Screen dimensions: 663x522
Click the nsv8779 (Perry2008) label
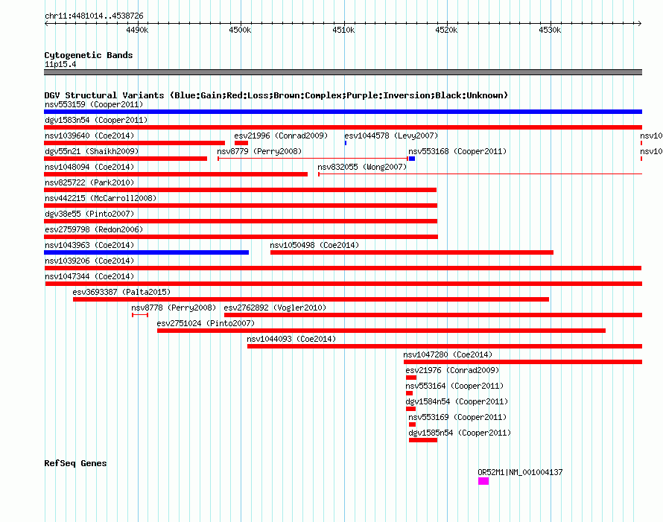[259, 151]
